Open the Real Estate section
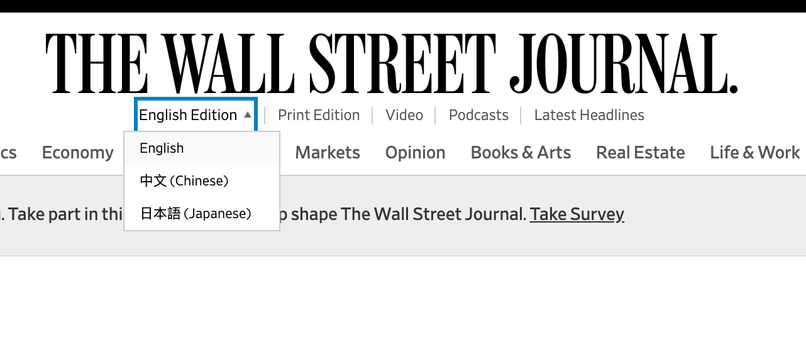Screen dimensions: 806x342 tap(640, 153)
